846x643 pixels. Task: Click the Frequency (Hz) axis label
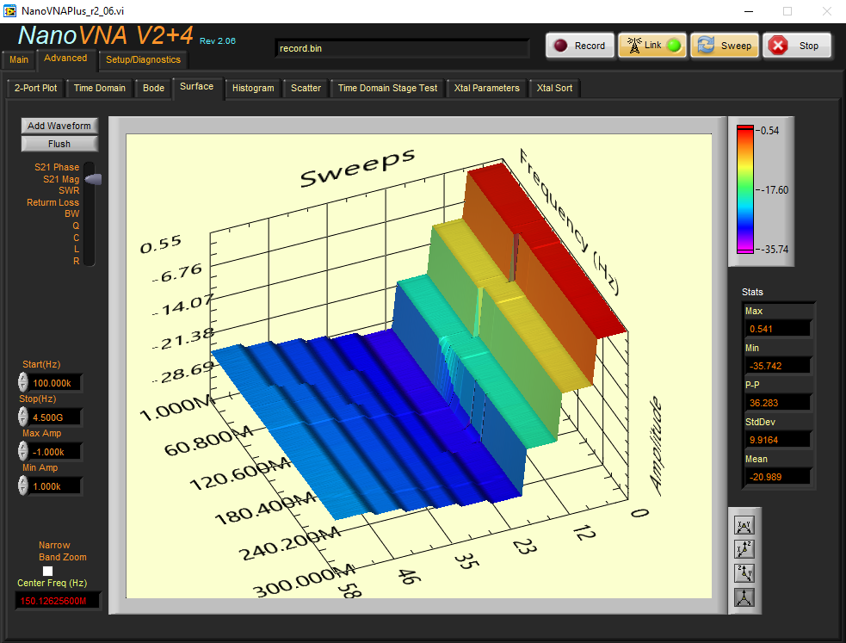pyautogui.click(x=569, y=222)
